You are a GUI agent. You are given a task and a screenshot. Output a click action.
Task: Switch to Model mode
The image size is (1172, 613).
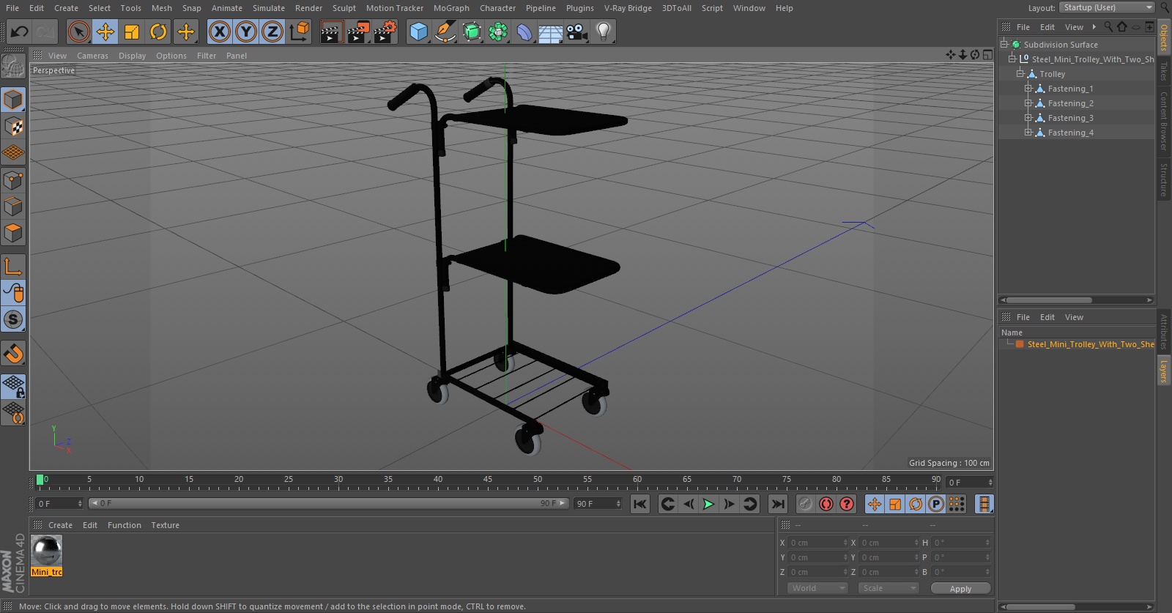(13, 100)
